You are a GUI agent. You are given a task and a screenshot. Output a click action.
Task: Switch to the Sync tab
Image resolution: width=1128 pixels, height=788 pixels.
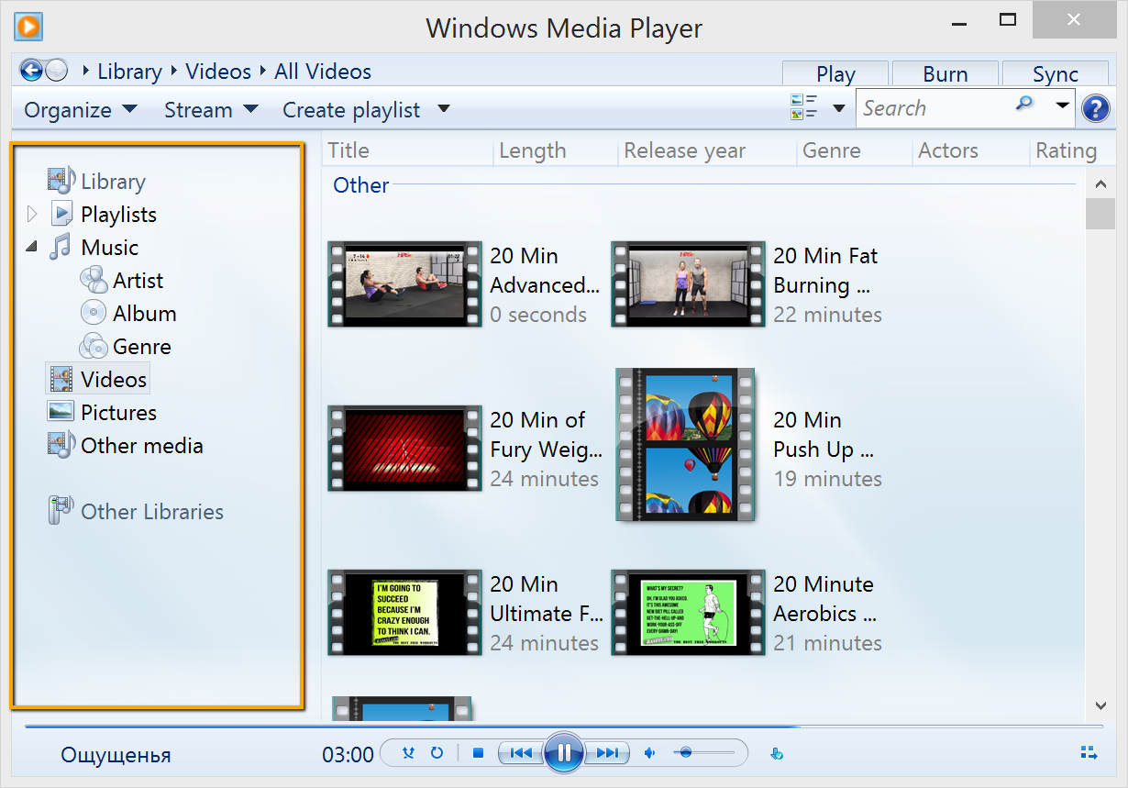coord(1055,74)
